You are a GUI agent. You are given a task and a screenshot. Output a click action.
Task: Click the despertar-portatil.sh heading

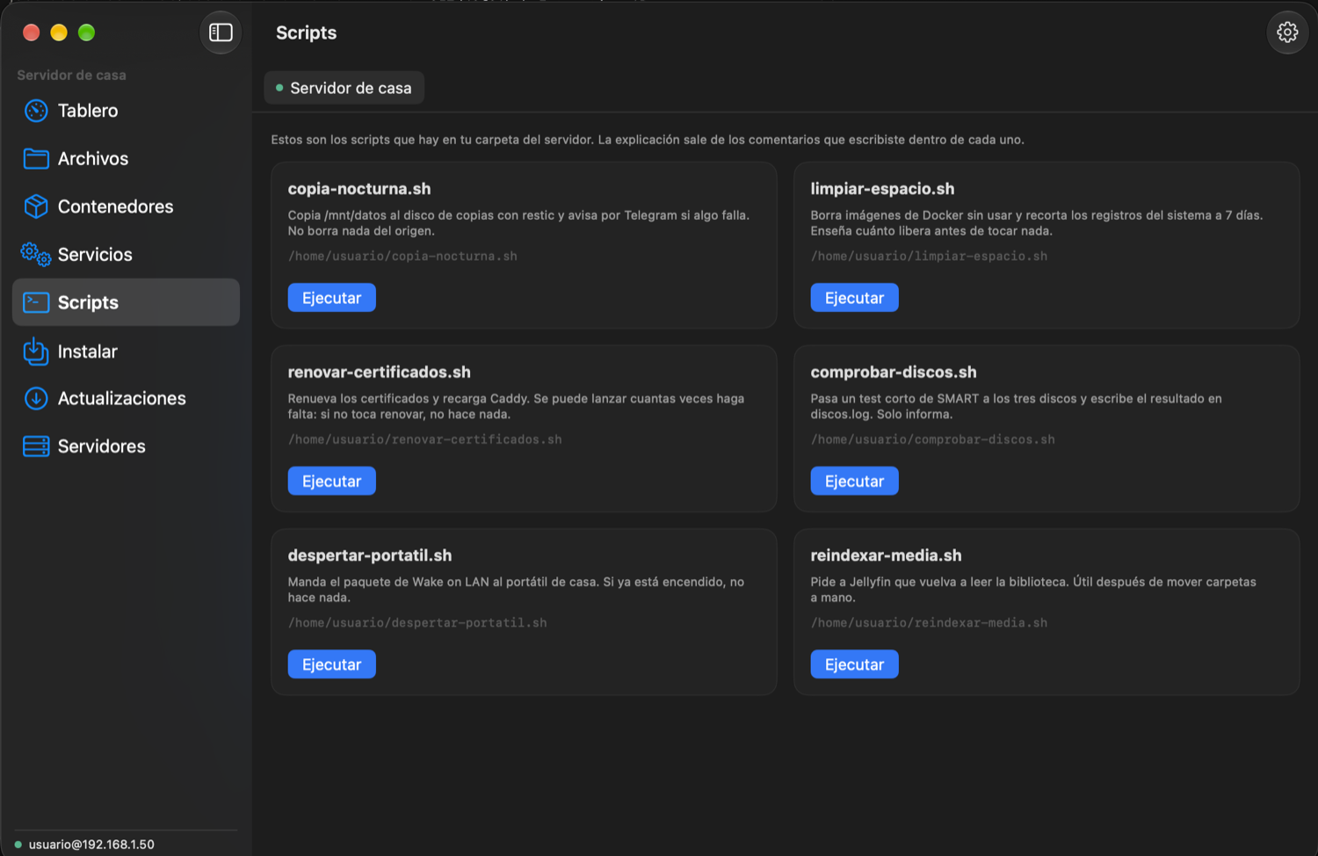370,555
